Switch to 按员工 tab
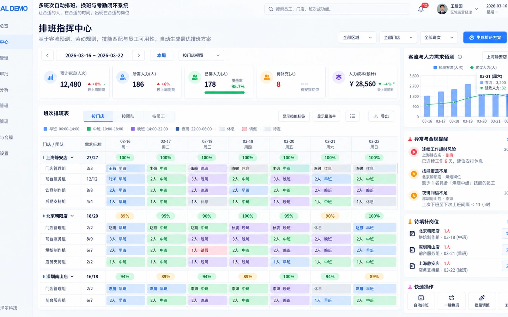The width and height of the screenshot is (508, 317). pyautogui.click(x=158, y=116)
